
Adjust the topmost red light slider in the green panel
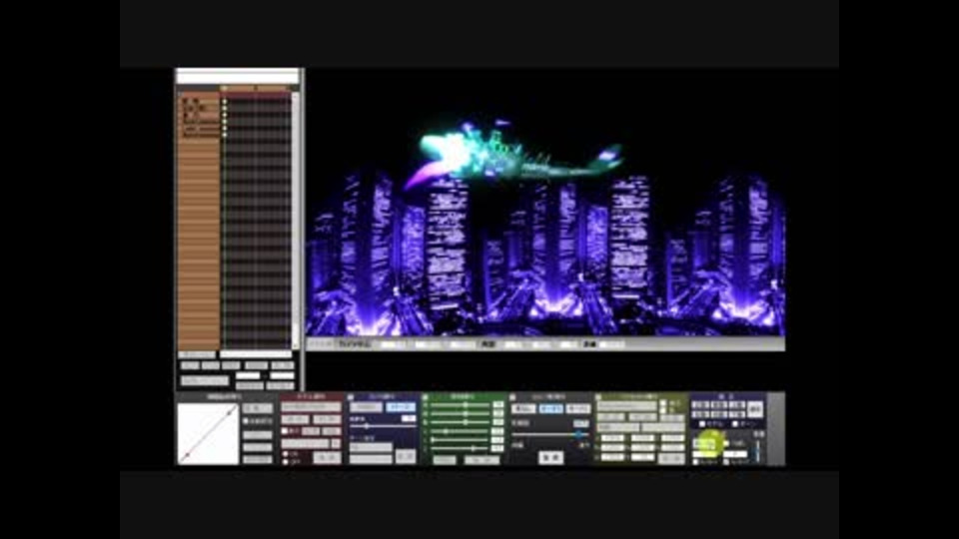(x=460, y=405)
